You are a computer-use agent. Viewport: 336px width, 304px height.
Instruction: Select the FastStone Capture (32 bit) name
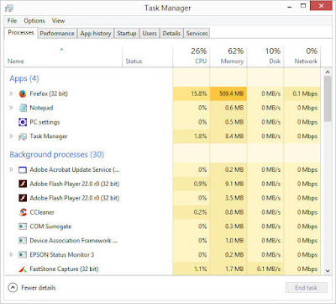pyautogui.click(x=64, y=269)
